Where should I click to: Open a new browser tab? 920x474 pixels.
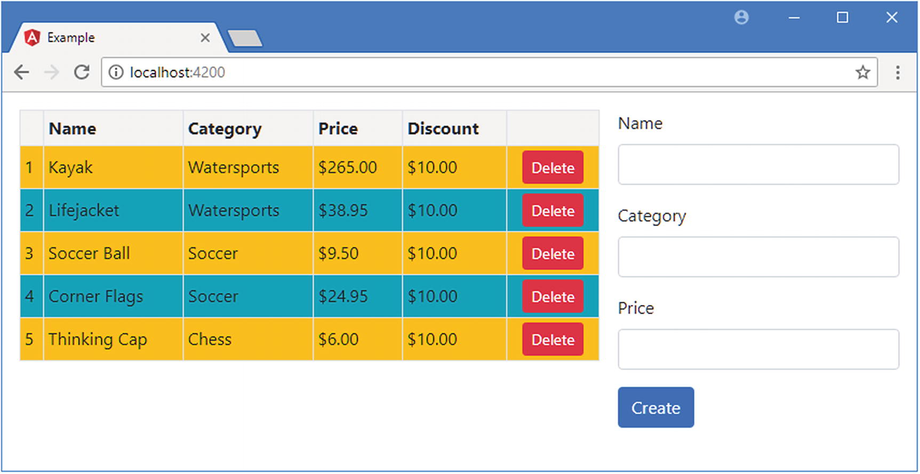click(245, 38)
